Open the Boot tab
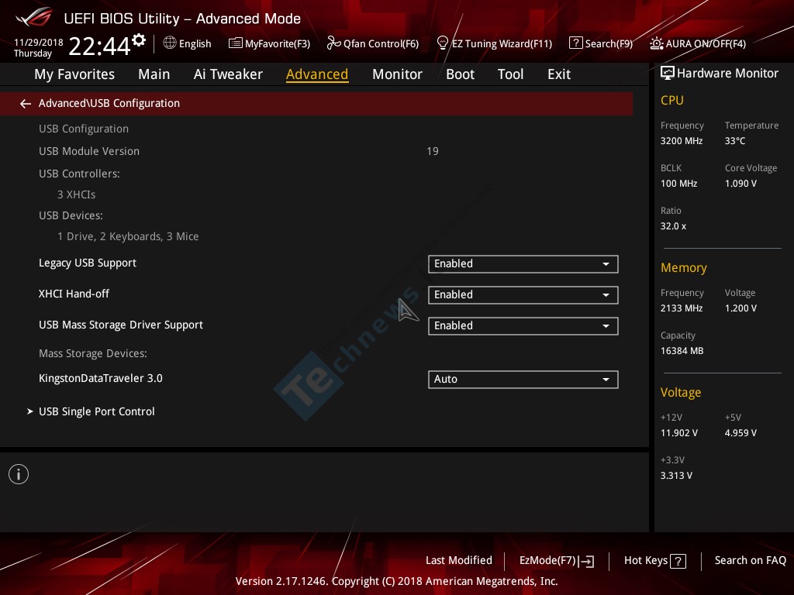The image size is (794, 595). [460, 74]
